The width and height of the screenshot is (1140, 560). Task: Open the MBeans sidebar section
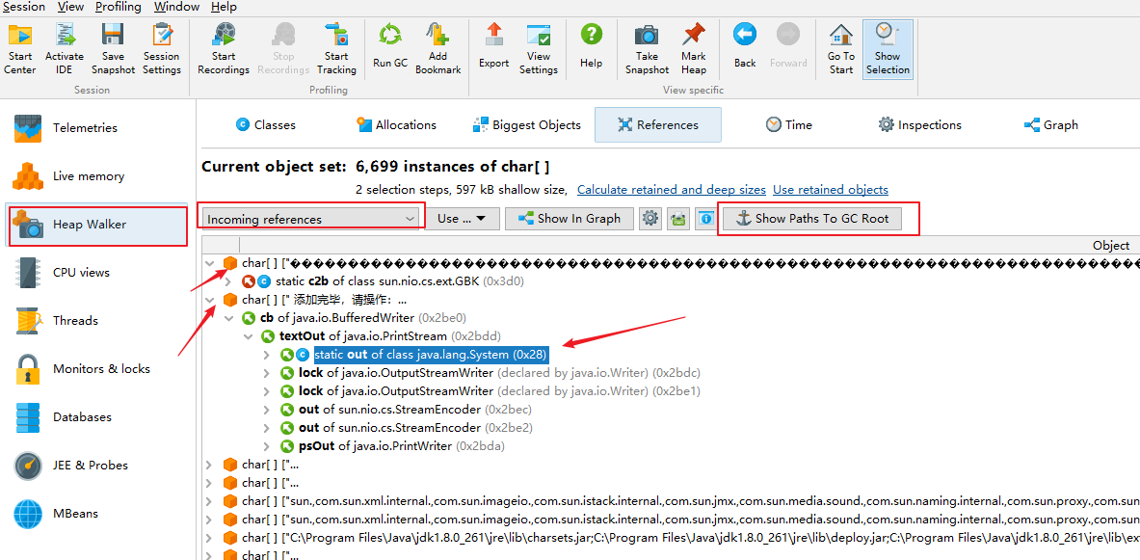(96, 514)
